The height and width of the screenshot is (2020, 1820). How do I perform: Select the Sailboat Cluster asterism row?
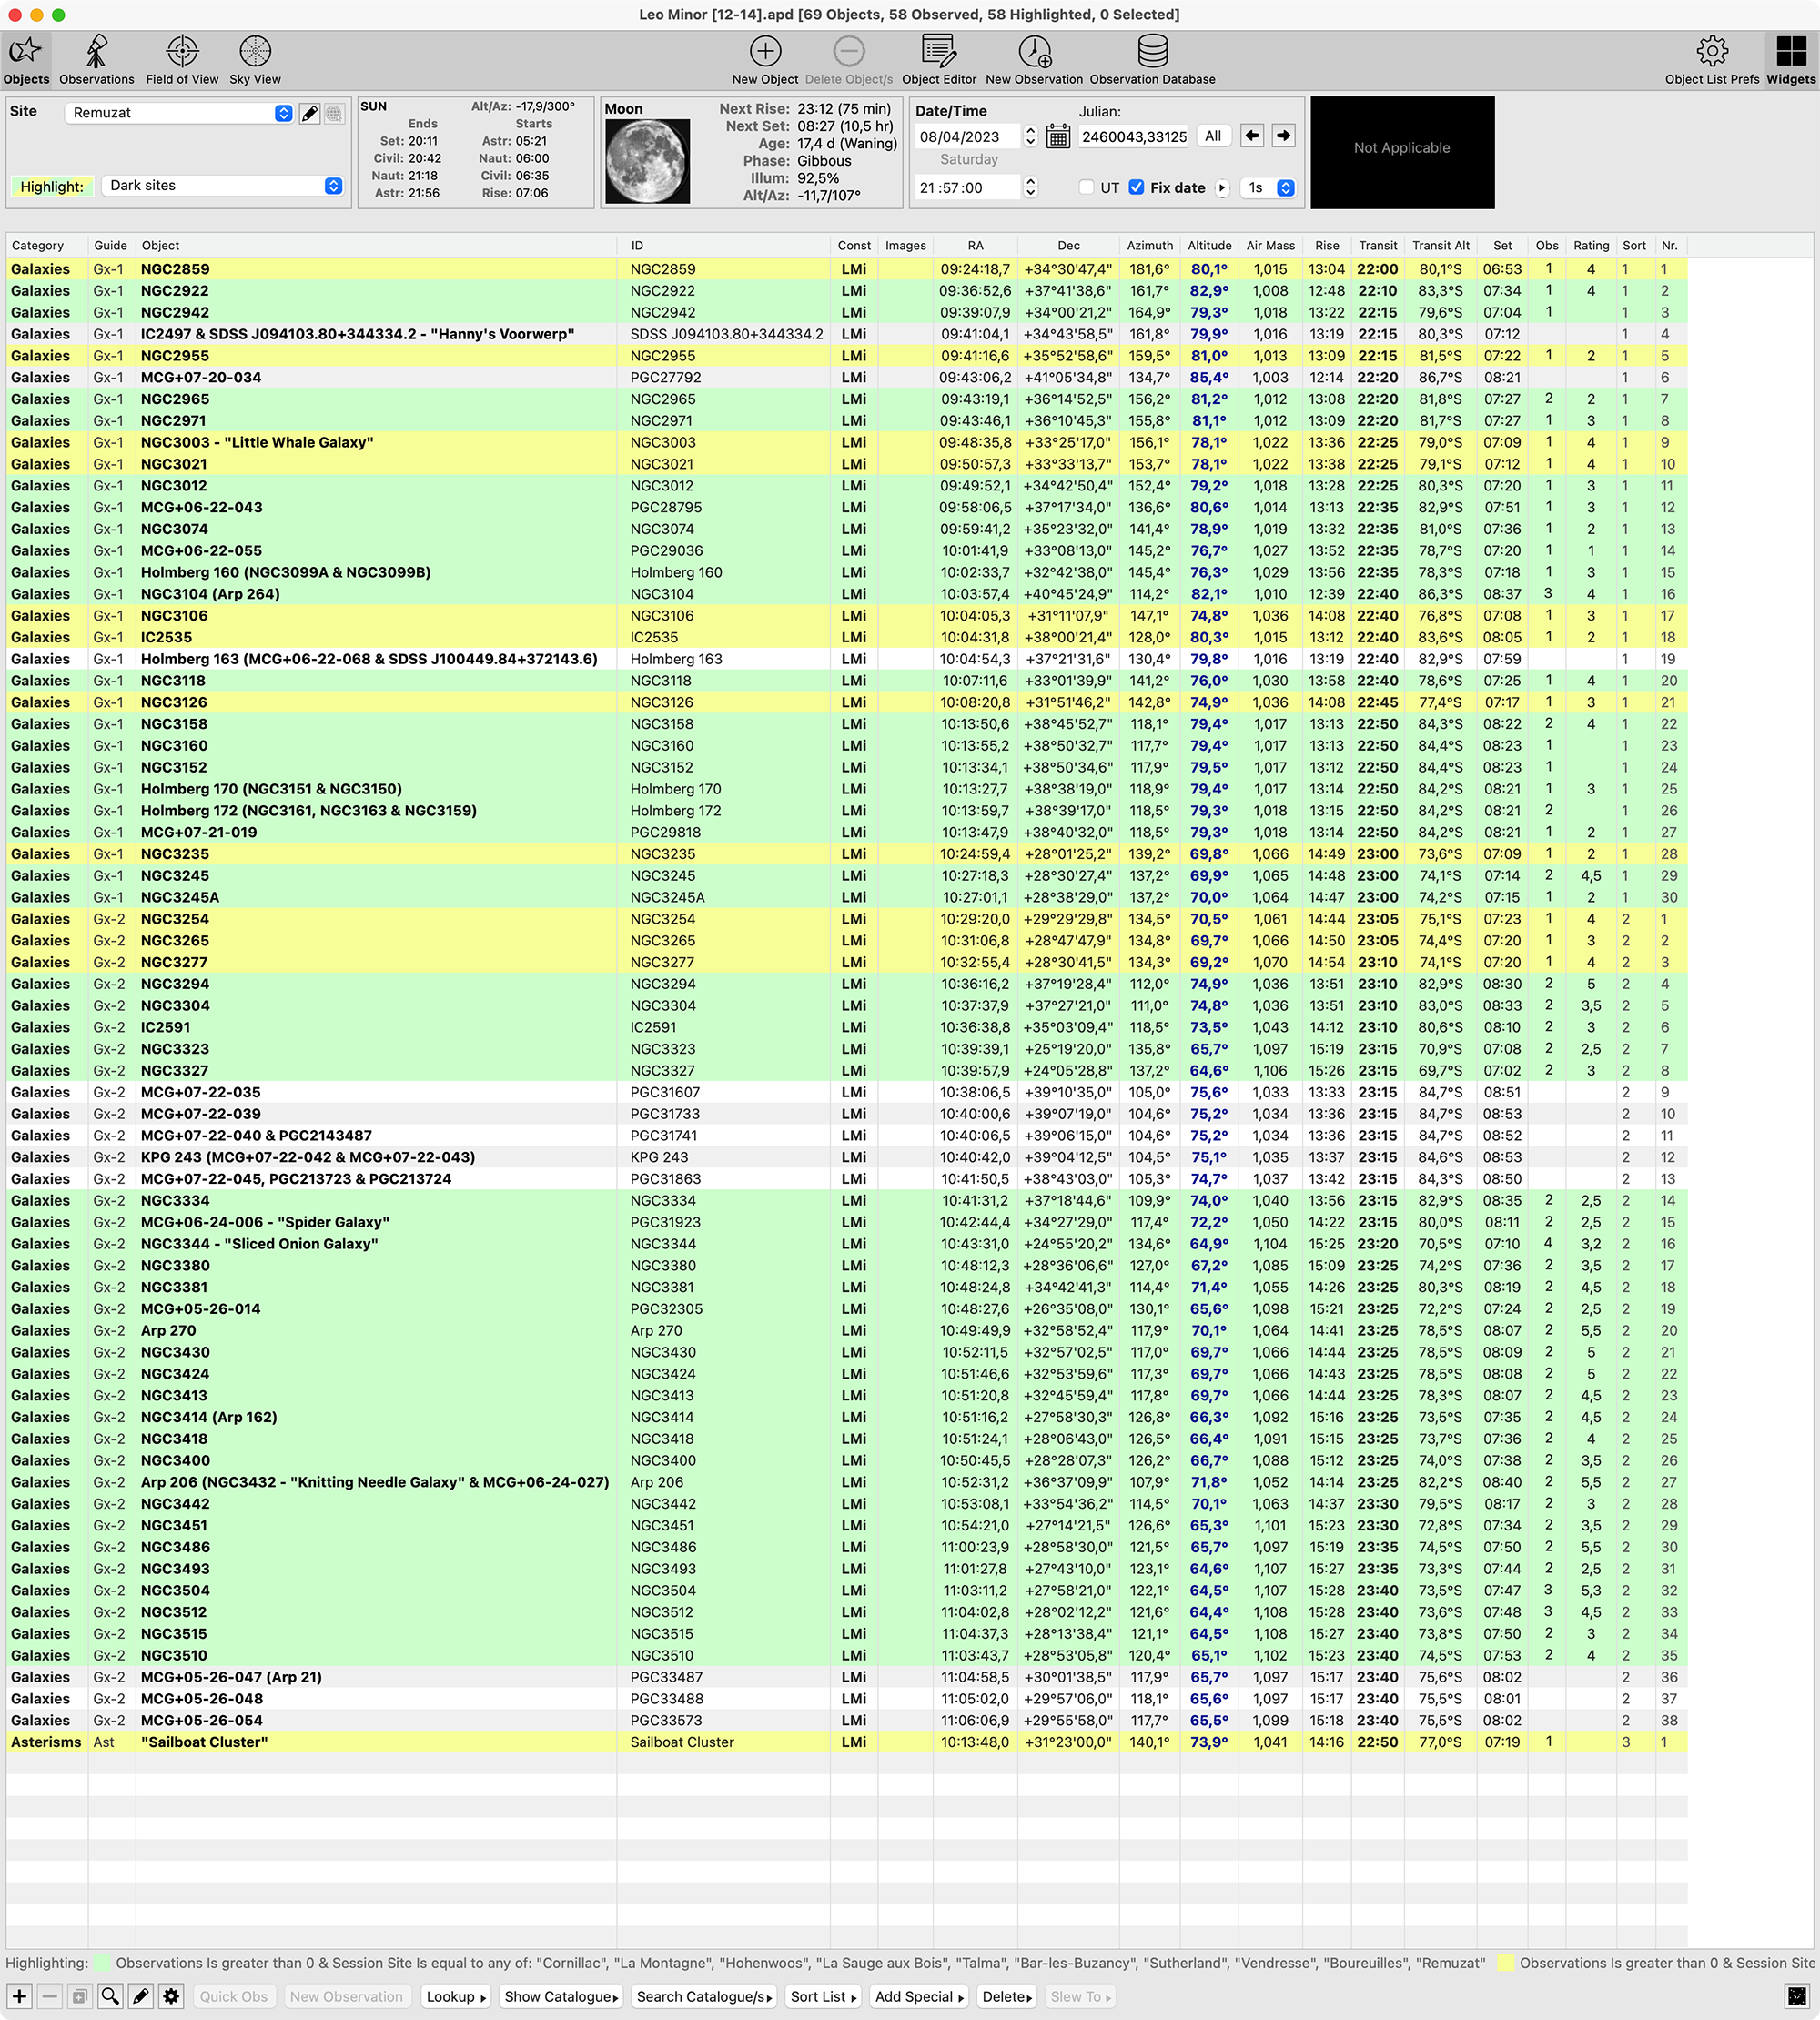846,1742
